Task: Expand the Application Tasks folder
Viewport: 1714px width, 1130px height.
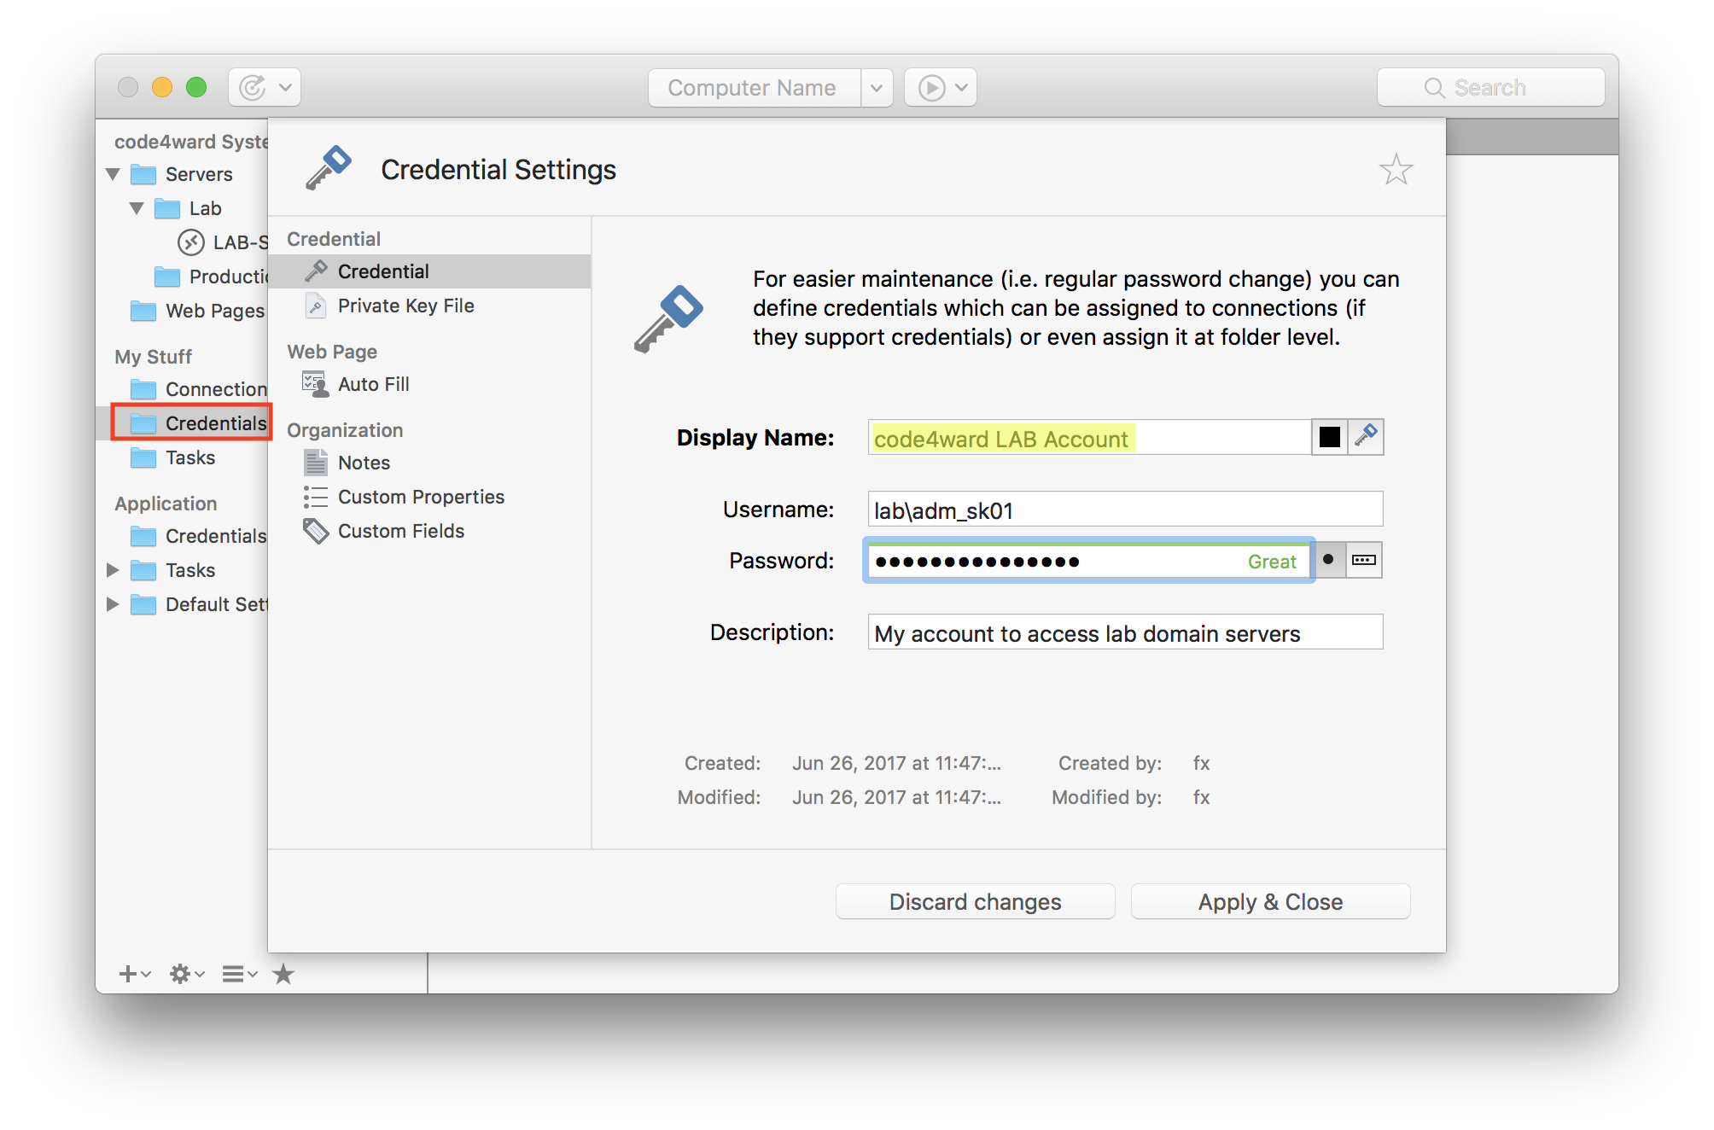Action: coord(113,570)
